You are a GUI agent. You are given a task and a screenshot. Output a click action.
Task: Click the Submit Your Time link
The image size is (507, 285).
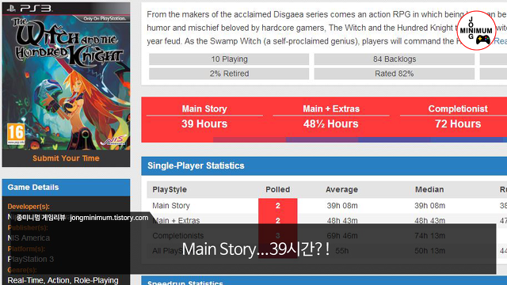66,158
